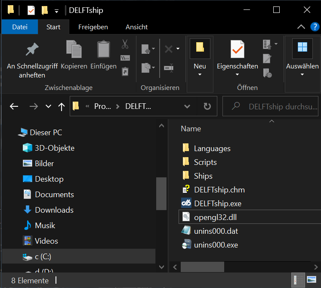
Task: Select the opengl32.dll file
Action: tap(250, 217)
